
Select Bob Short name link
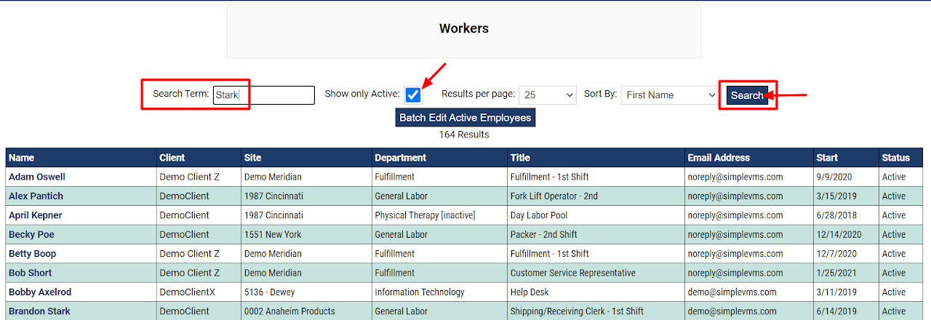tap(31, 273)
